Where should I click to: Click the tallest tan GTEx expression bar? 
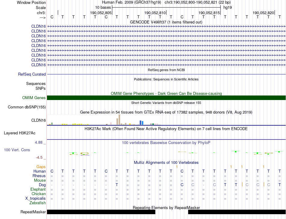(x=119, y=120)
